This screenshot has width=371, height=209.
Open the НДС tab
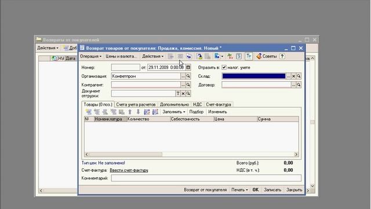point(197,105)
